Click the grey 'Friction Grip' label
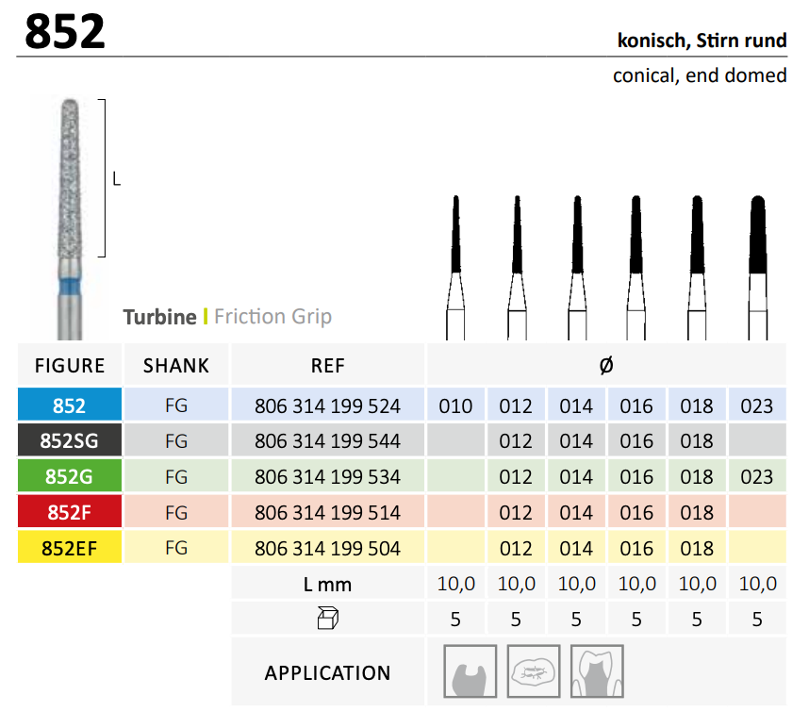 click(272, 317)
